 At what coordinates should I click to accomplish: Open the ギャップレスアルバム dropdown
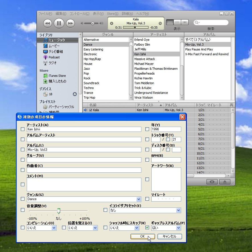tap(178, 228)
